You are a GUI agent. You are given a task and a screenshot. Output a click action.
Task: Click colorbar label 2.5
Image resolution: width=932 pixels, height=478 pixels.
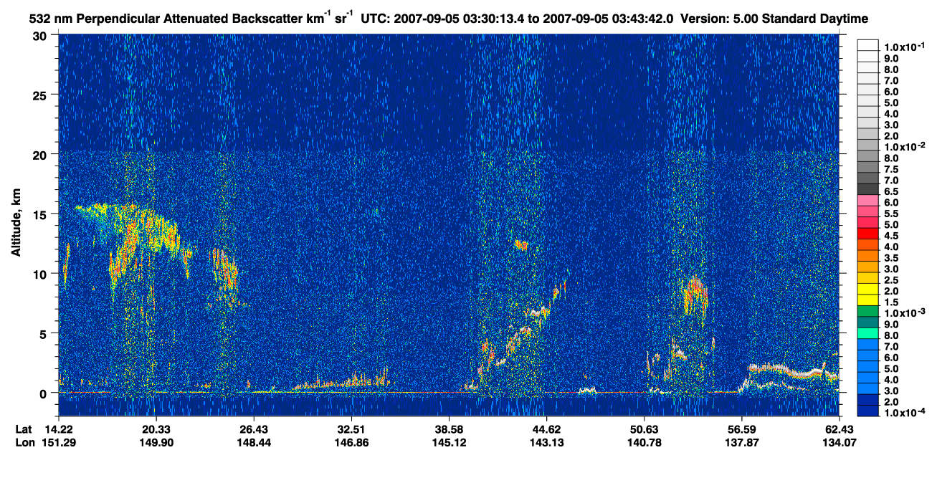point(891,280)
